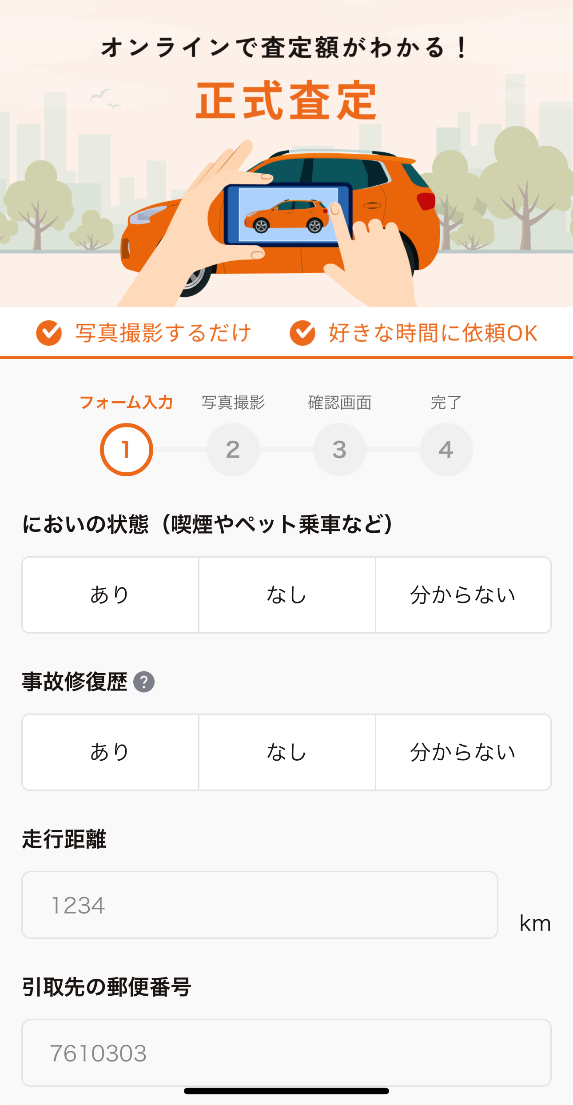Tap the step 1 circle indicator
This screenshot has width=573, height=1105.
tap(127, 450)
